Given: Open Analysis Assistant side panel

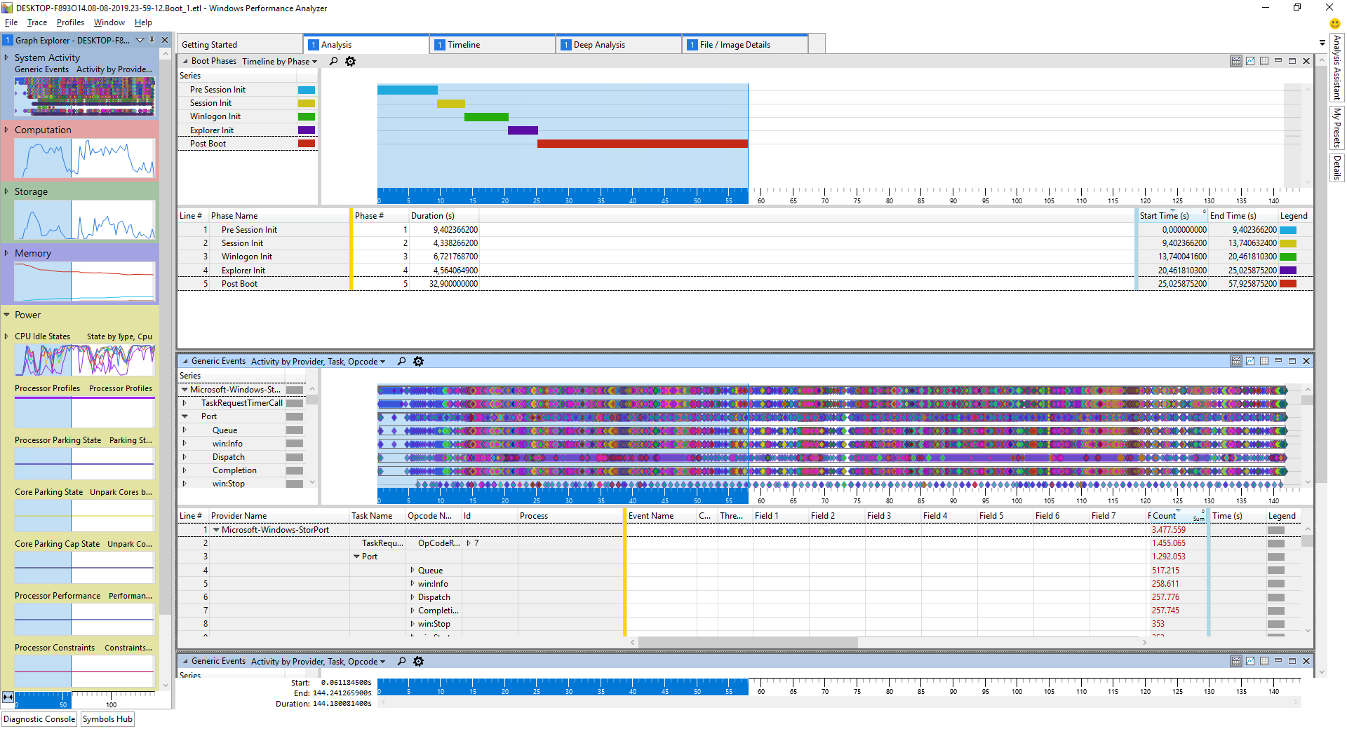Looking at the screenshot, I should pyautogui.click(x=1337, y=68).
